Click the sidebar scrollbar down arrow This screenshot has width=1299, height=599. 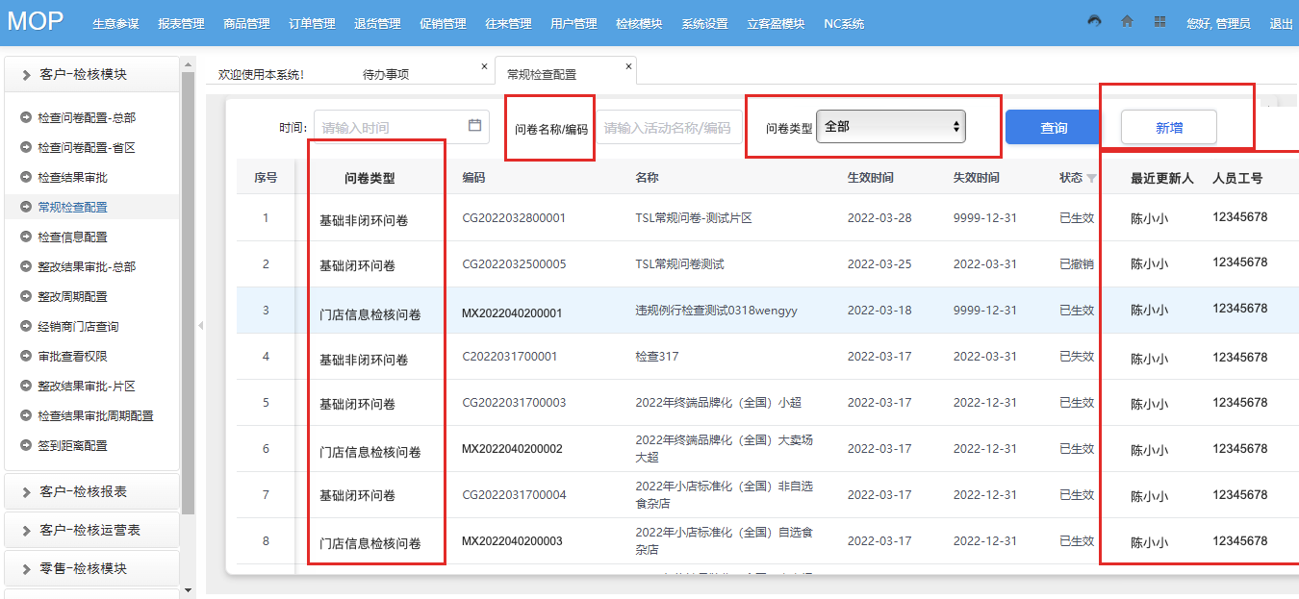pyautogui.click(x=188, y=589)
